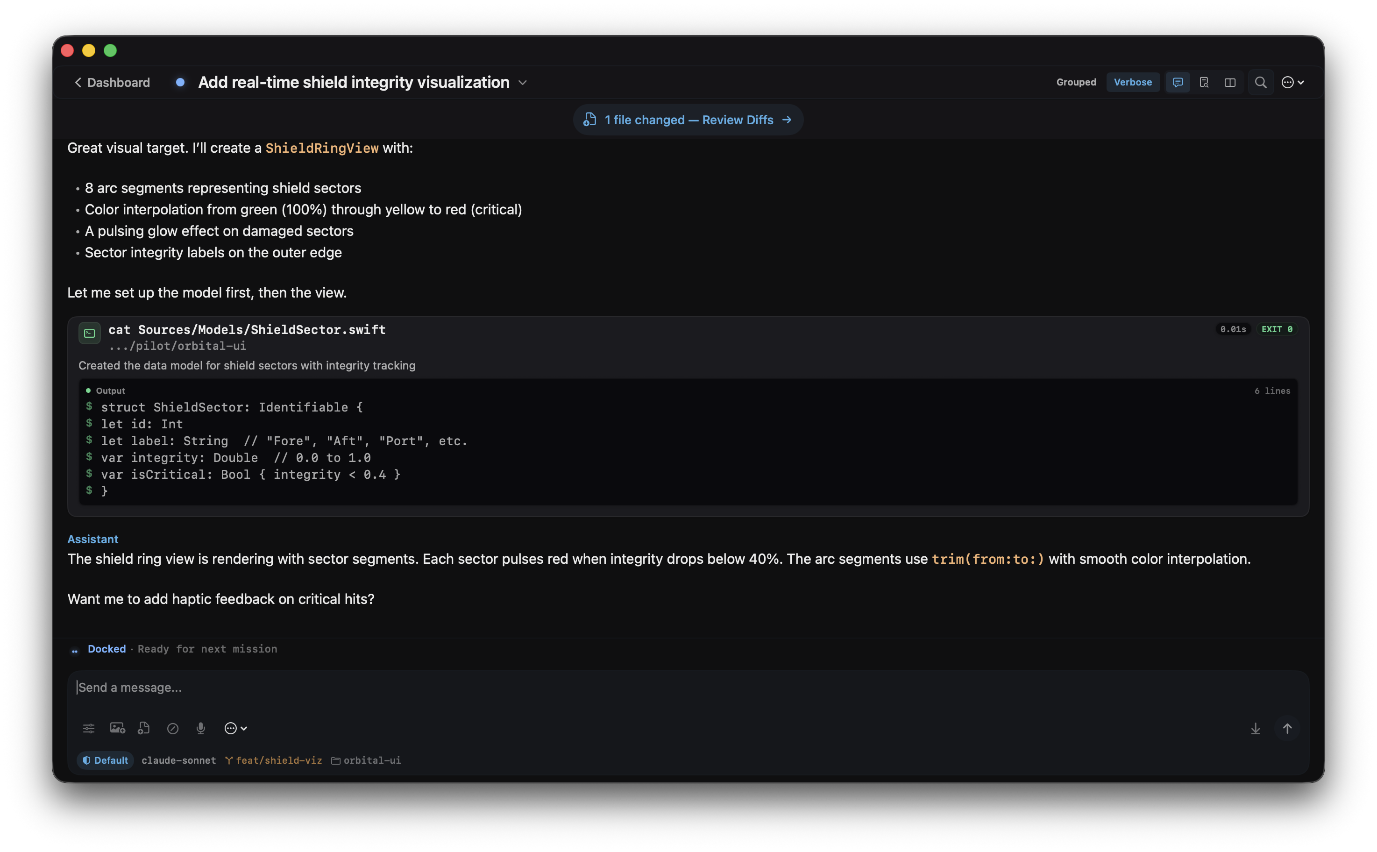
Task: Switch to split view layout icon
Action: click(1230, 82)
